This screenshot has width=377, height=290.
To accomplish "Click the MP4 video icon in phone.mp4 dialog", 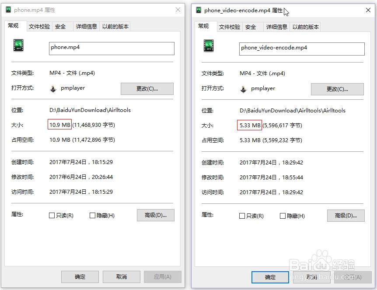I will pos(18,45).
